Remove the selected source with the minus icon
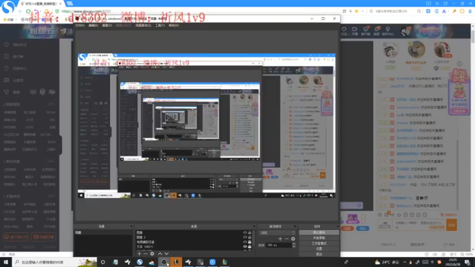The height and width of the screenshot is (267, 475). click(145, 254)
